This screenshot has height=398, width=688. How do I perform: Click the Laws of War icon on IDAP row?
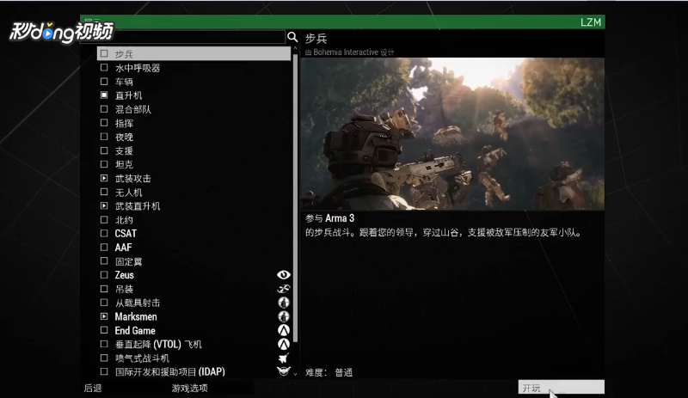(284, 371)
